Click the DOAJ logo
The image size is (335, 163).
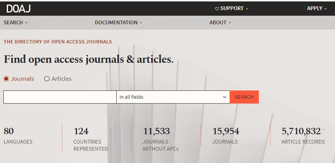coord(19,9)
